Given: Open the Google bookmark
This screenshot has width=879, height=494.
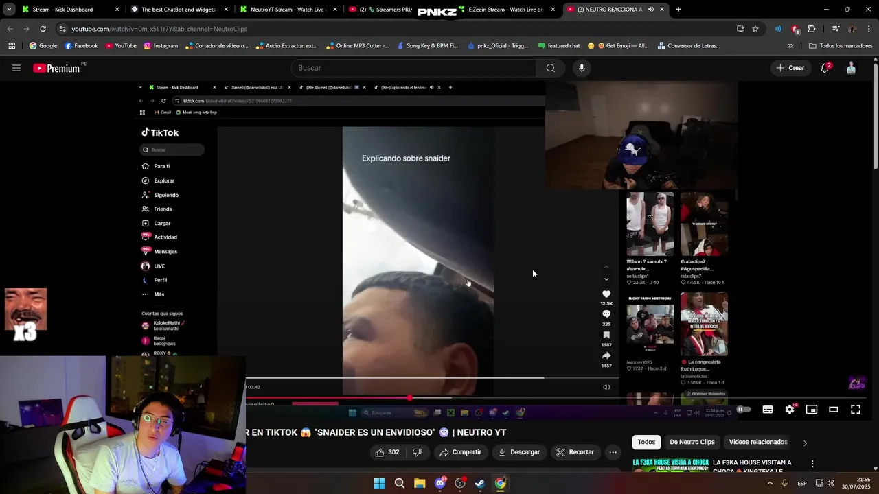Looking at the screenshot, I should click(43, 46).
